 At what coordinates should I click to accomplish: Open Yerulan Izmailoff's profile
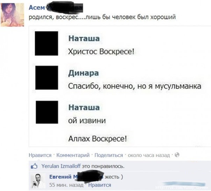point(61,166)
